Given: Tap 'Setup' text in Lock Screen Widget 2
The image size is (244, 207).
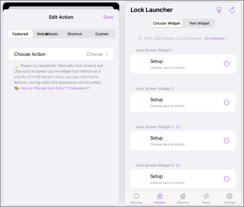Looking at the screenshot, I should (x=156, y=100).
